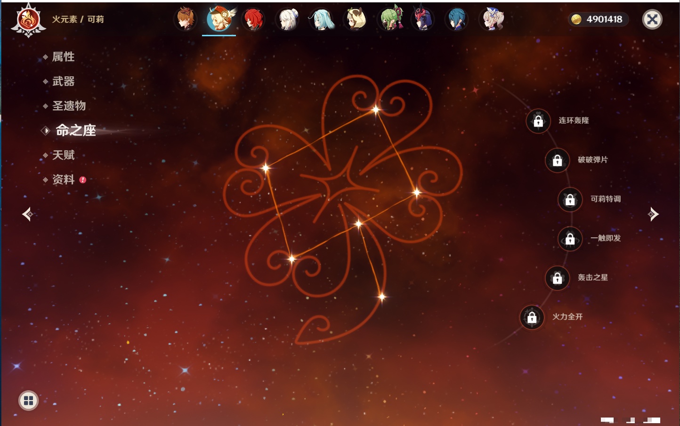Select the blonde character portrait with blue hat
The height and width of the screenshot is (426, 680).
click(492, 19)
